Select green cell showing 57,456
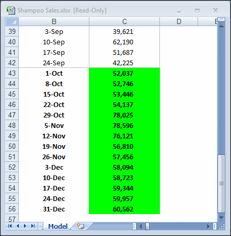The image size is (231, 236). pyautogui.click(x=124, y=157)
